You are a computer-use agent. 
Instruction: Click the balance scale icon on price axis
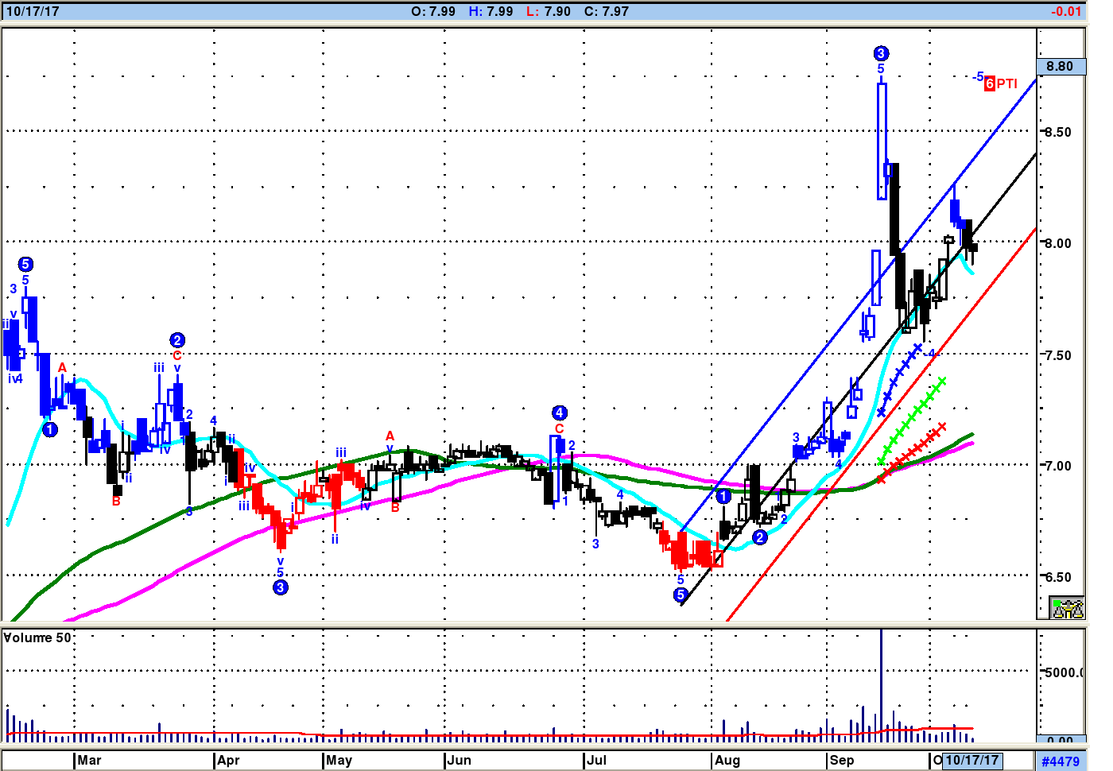click(1066, 608)
